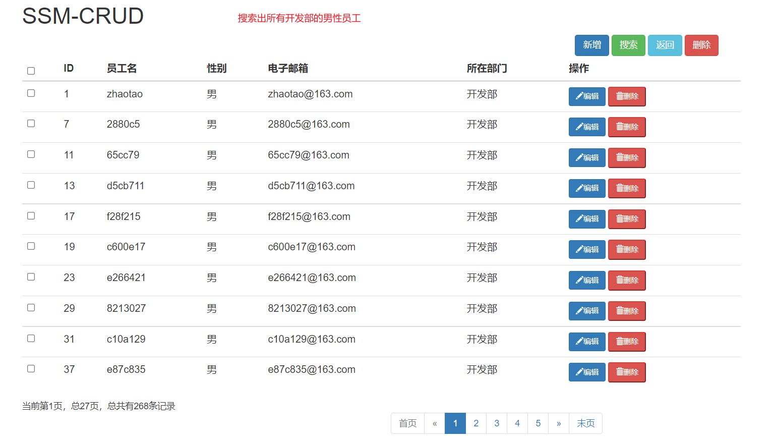Screen dimensions: 773x441
Task: Click the red 删除 button at top
Action: (x=701, y=45)
